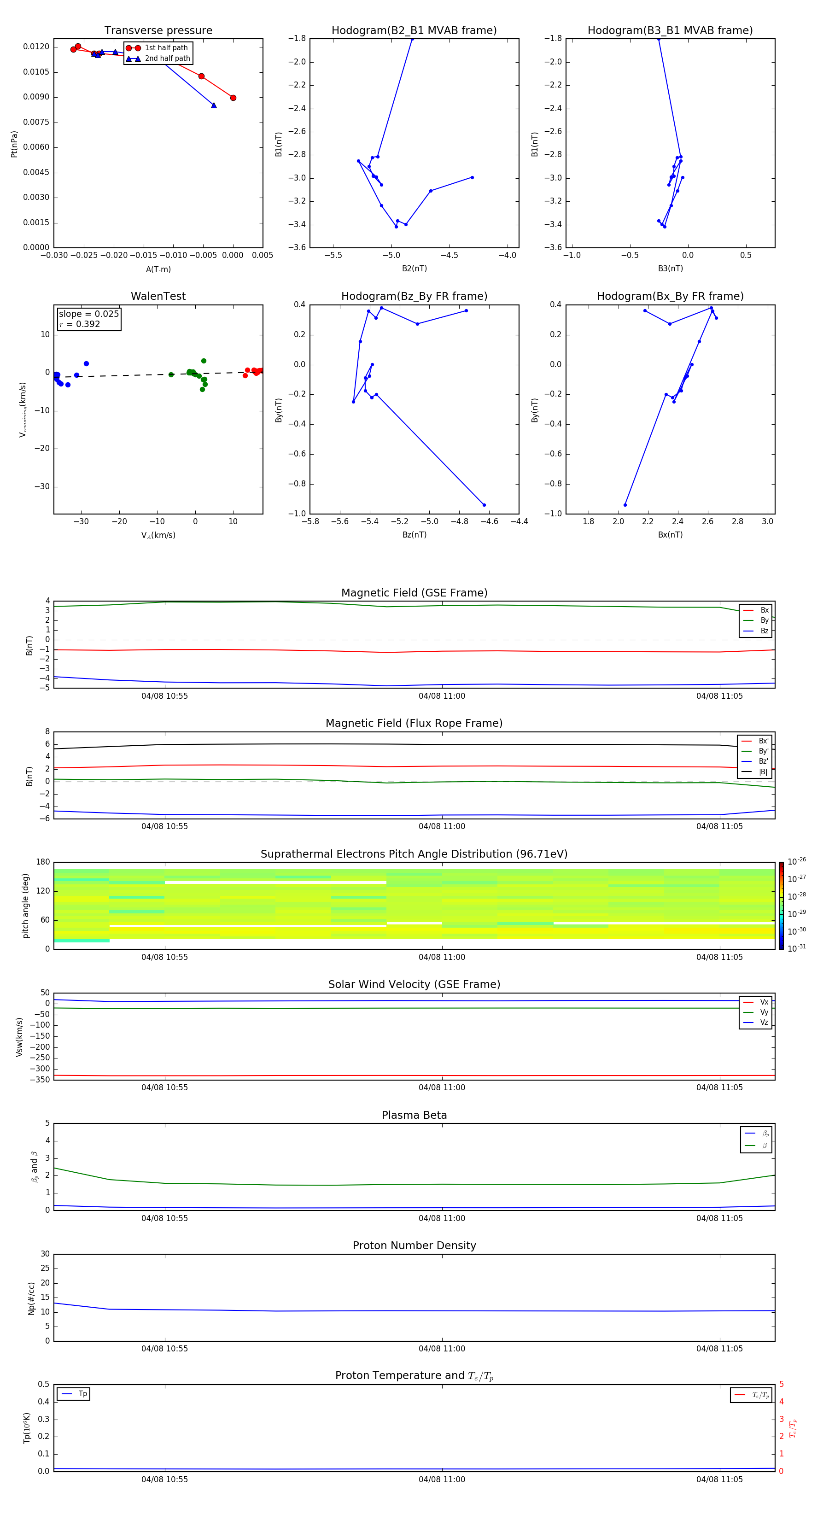Click the Suprathermal Electrons Pitch Angle title
Viewport: 829px width, 1520px height.
pyautogui.click(x=414, y=854)
